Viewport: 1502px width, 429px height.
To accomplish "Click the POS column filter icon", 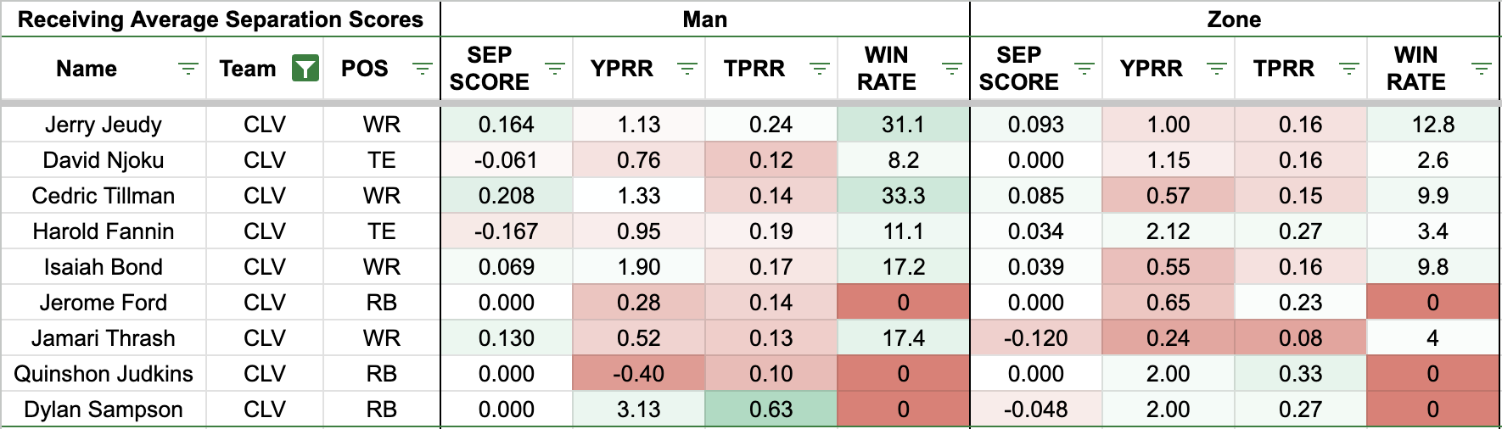I will click(422, 69).
